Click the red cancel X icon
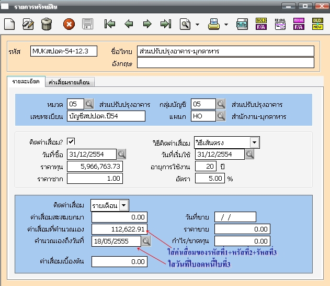 click(69, 24)
